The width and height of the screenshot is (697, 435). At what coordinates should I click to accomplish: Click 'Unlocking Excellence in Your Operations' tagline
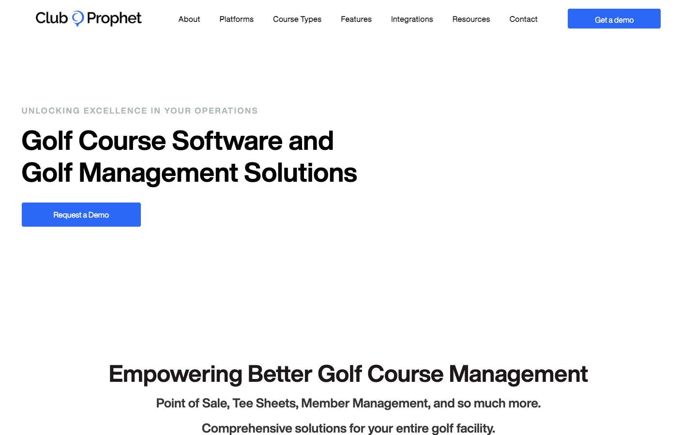tap(140, 111)
